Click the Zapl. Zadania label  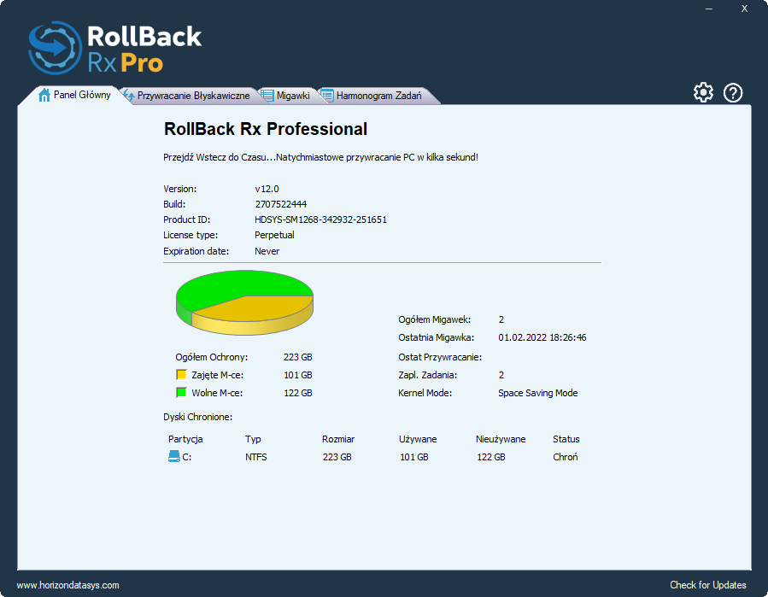[x=427, y=375]
